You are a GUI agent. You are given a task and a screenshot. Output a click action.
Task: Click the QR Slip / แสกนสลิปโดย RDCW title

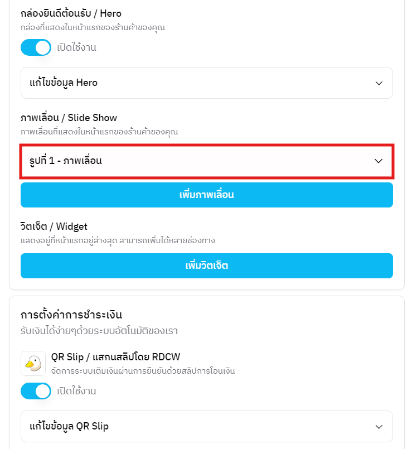112,357
